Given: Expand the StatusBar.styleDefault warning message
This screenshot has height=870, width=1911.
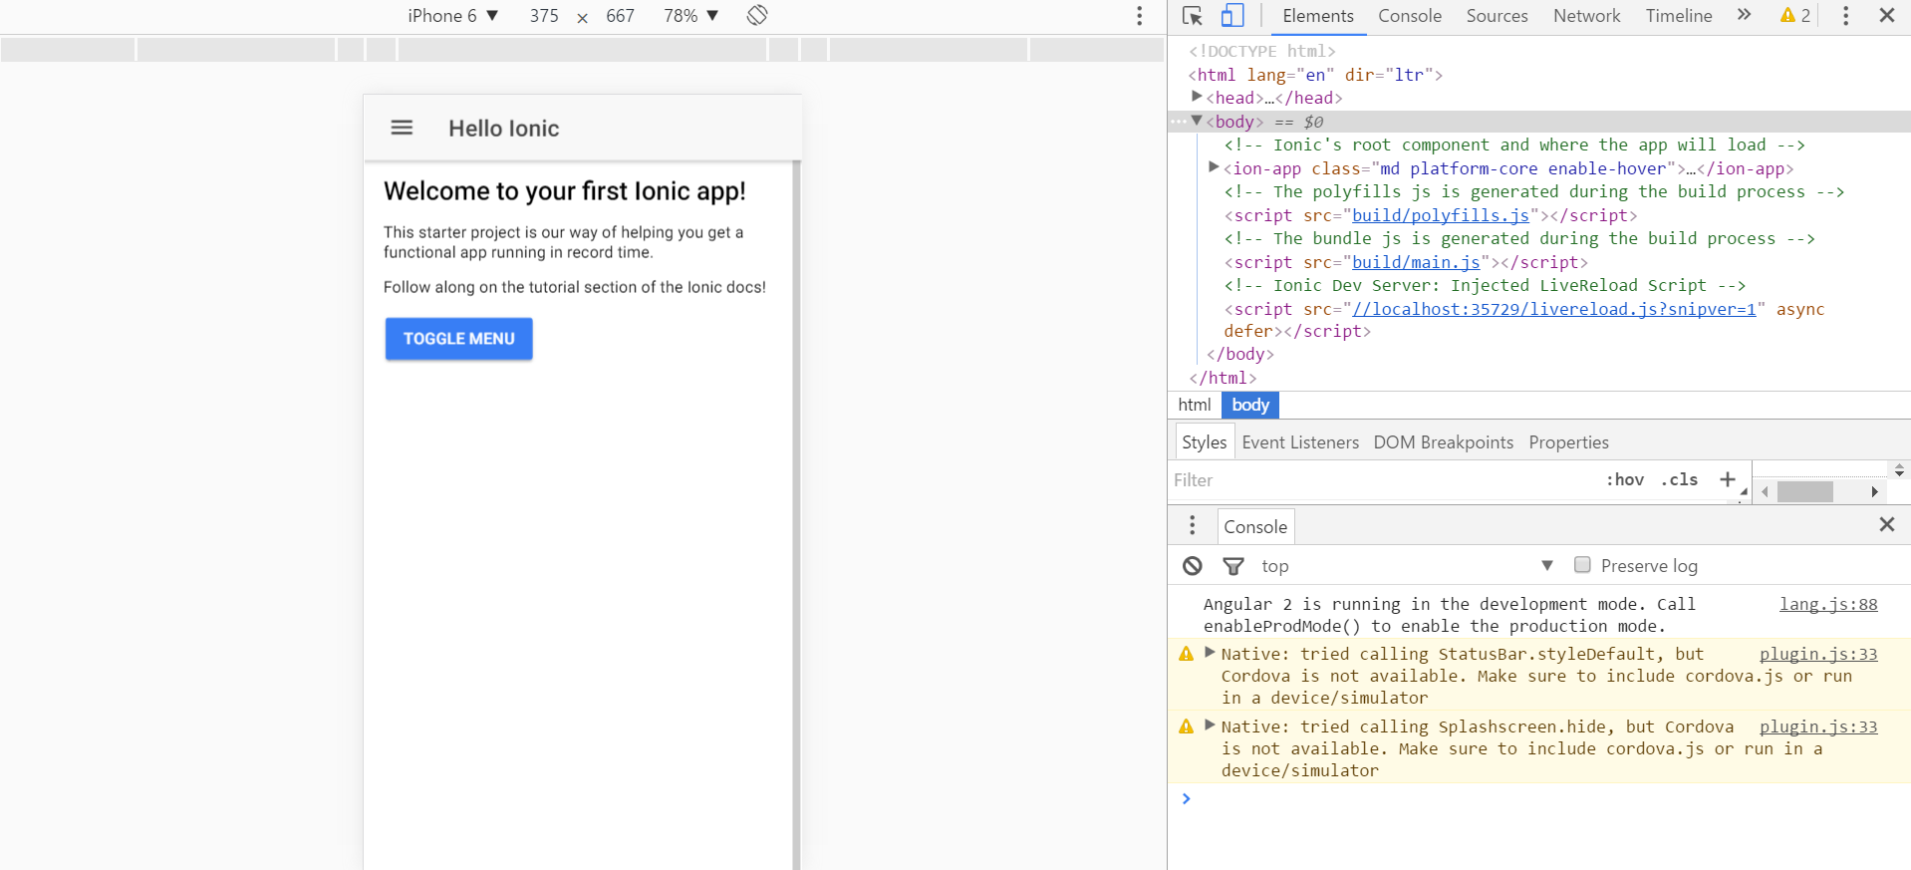Looking at the screenshot, I should coord(1210,653).
